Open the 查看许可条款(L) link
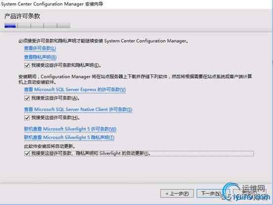 tap(40, 49)
